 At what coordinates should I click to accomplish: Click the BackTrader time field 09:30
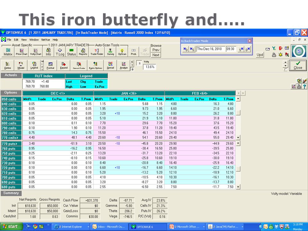click(231, 49)
